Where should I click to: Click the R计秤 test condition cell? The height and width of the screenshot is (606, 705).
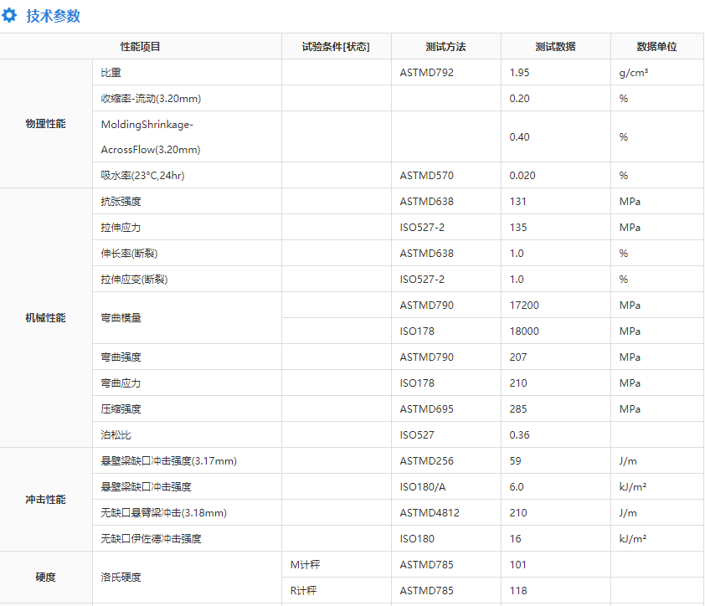coord(304,591)
